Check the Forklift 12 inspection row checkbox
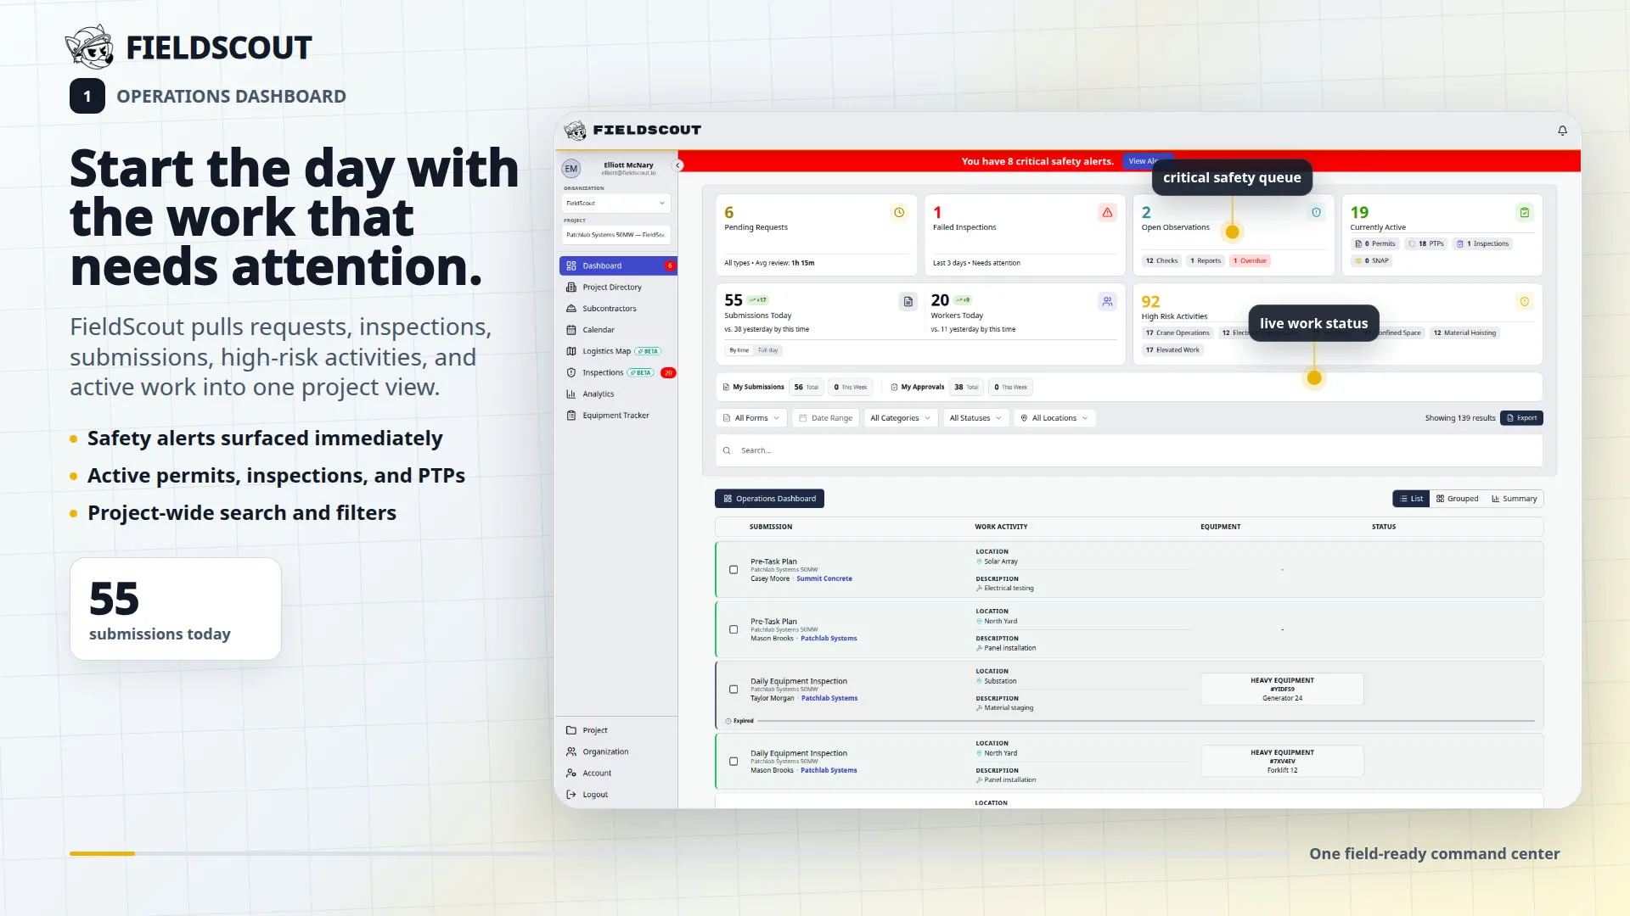Image resolution: width=1630 pixels, height=916 pixels. coord(733,762)
